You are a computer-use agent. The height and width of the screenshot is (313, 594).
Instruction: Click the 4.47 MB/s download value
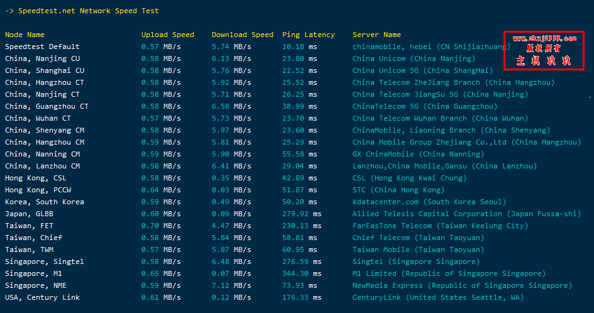[x=231, y=226]
